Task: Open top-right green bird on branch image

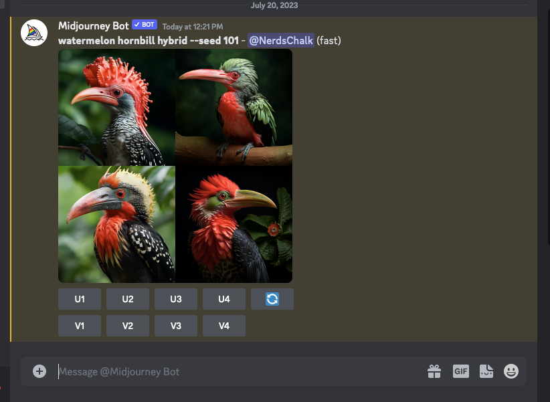Action: 234,107
